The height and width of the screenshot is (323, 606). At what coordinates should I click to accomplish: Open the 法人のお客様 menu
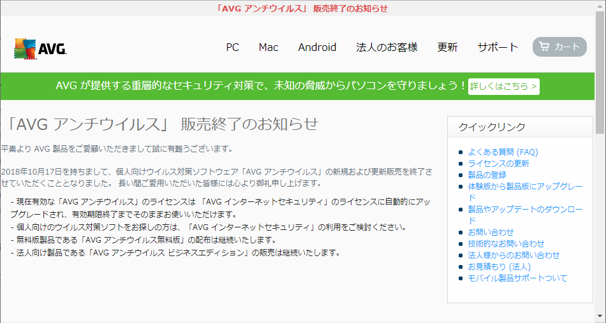[387, 47]
